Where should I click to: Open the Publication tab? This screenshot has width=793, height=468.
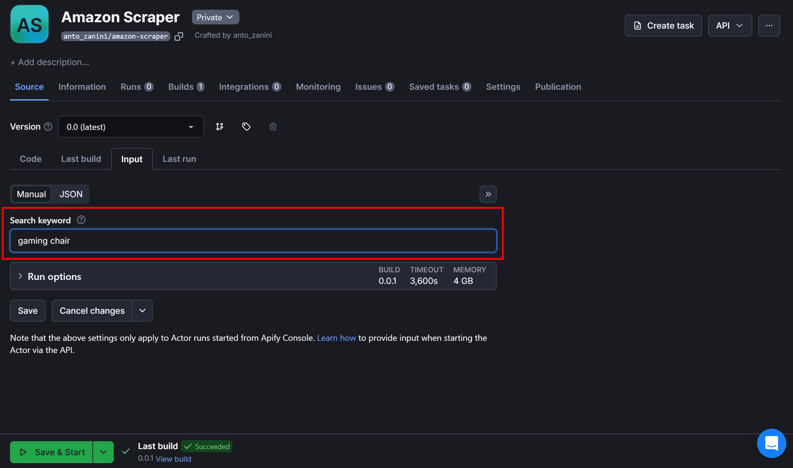(x=558, y=87)
